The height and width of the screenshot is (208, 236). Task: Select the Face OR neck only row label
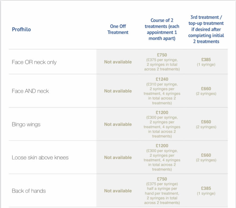[x=34, y=62]
